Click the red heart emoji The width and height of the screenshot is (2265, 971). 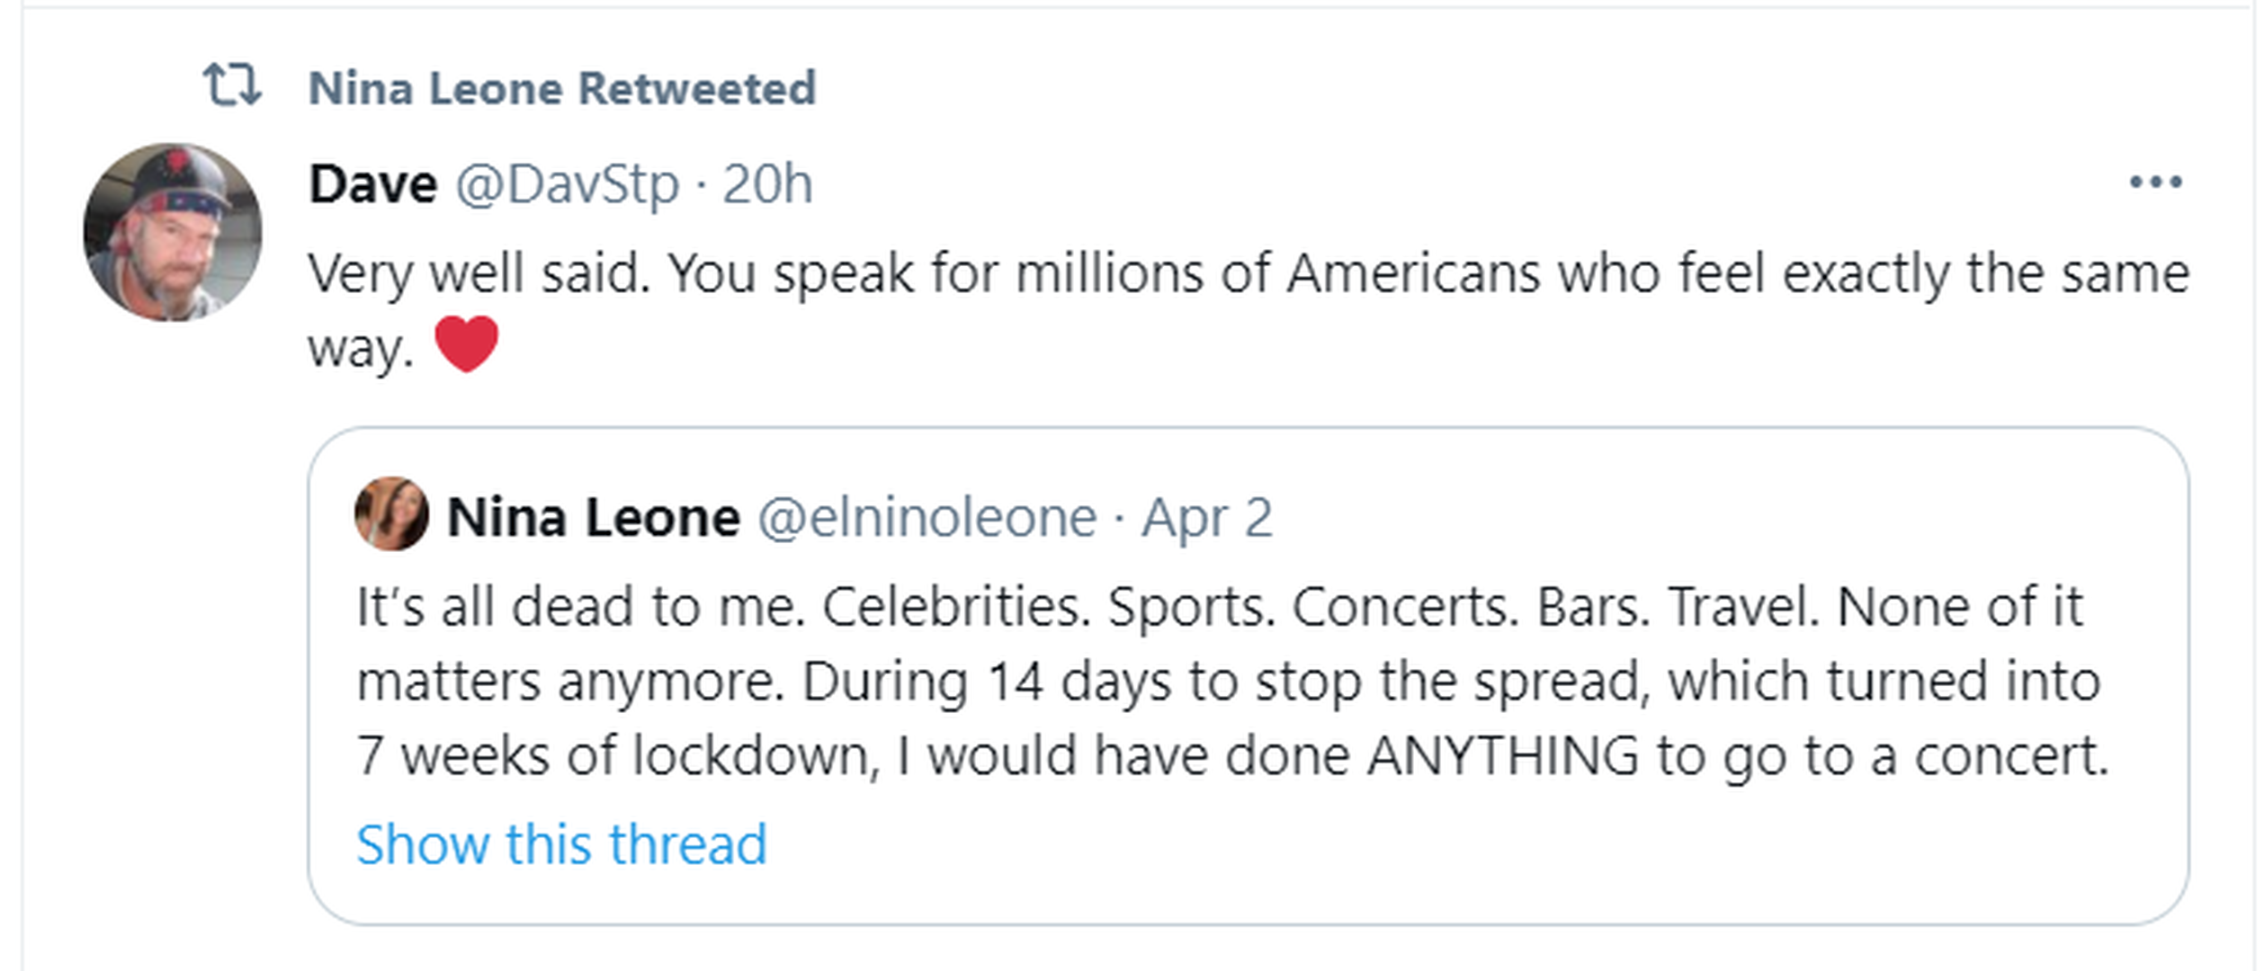click(466, 343)
